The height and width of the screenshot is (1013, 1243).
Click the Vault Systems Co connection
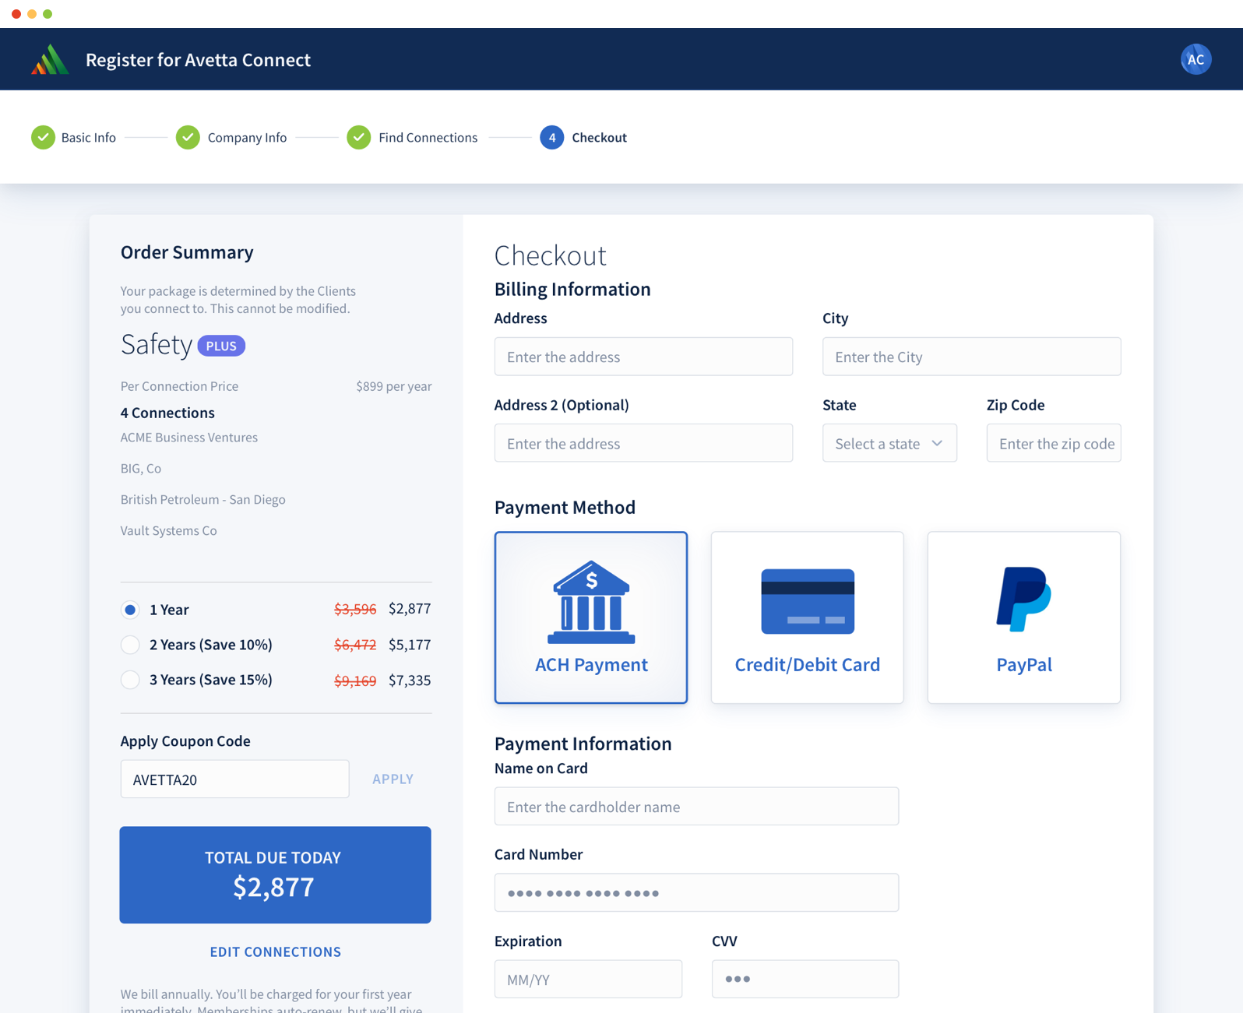(x=168, y=530)
